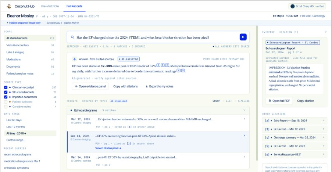Open full PDF of echocardiogram report

[x=279, y=101]
